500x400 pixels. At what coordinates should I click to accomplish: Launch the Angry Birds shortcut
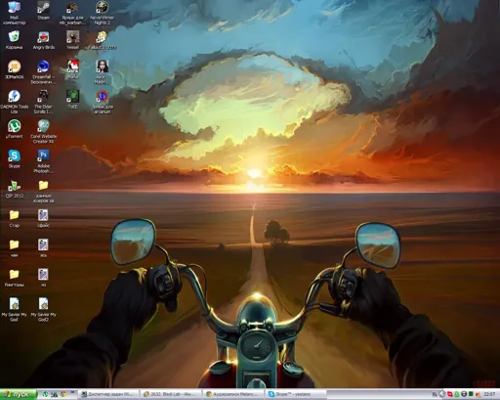click(x=43, y=40)
